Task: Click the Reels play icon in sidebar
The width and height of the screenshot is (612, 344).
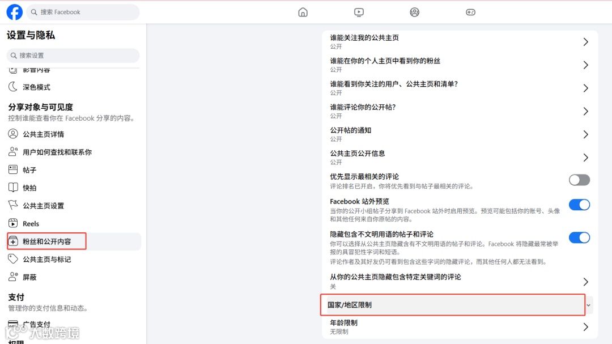Action: (x=13, y=223)
